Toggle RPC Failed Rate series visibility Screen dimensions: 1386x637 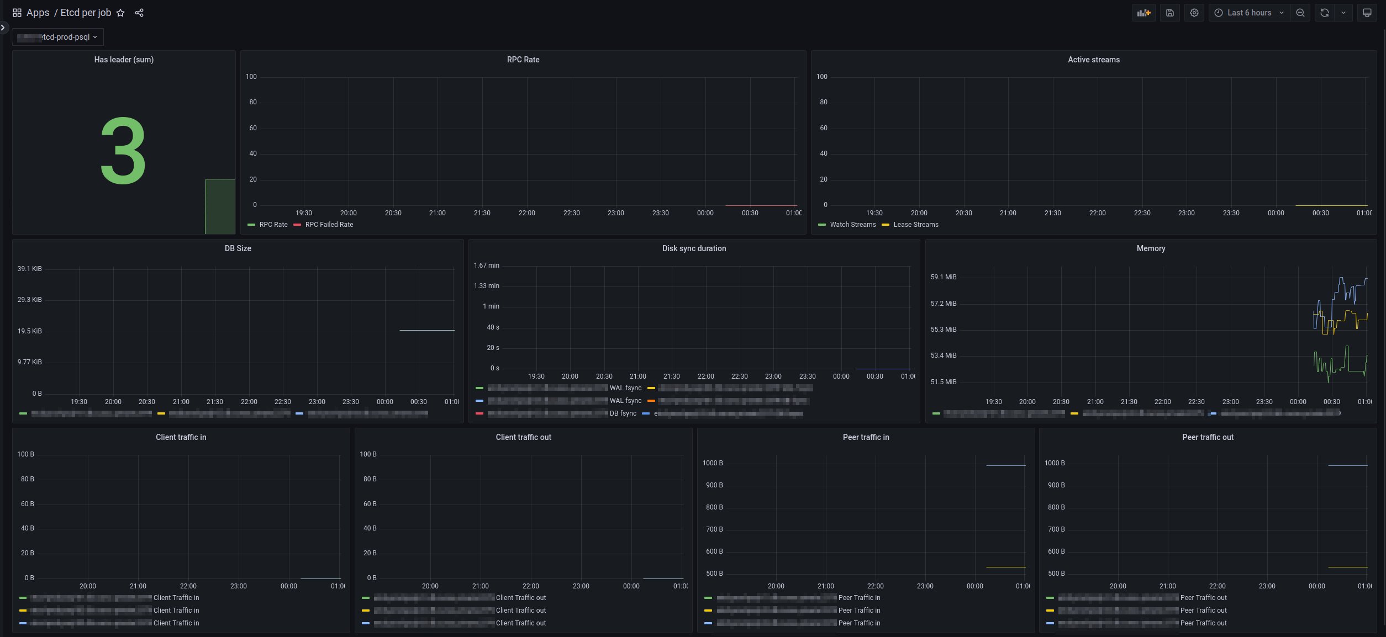[x=329, y=225]
